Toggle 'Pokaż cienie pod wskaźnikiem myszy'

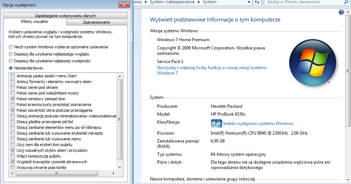[13, 93]
